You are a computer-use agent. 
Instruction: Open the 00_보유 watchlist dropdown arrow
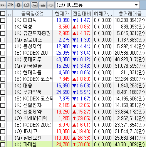tap(136, 5)
